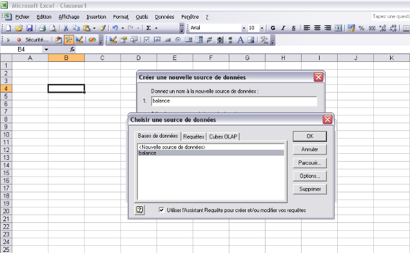
Task: Open Microsoft Script Editor icon
Action: tap(92, 40)
